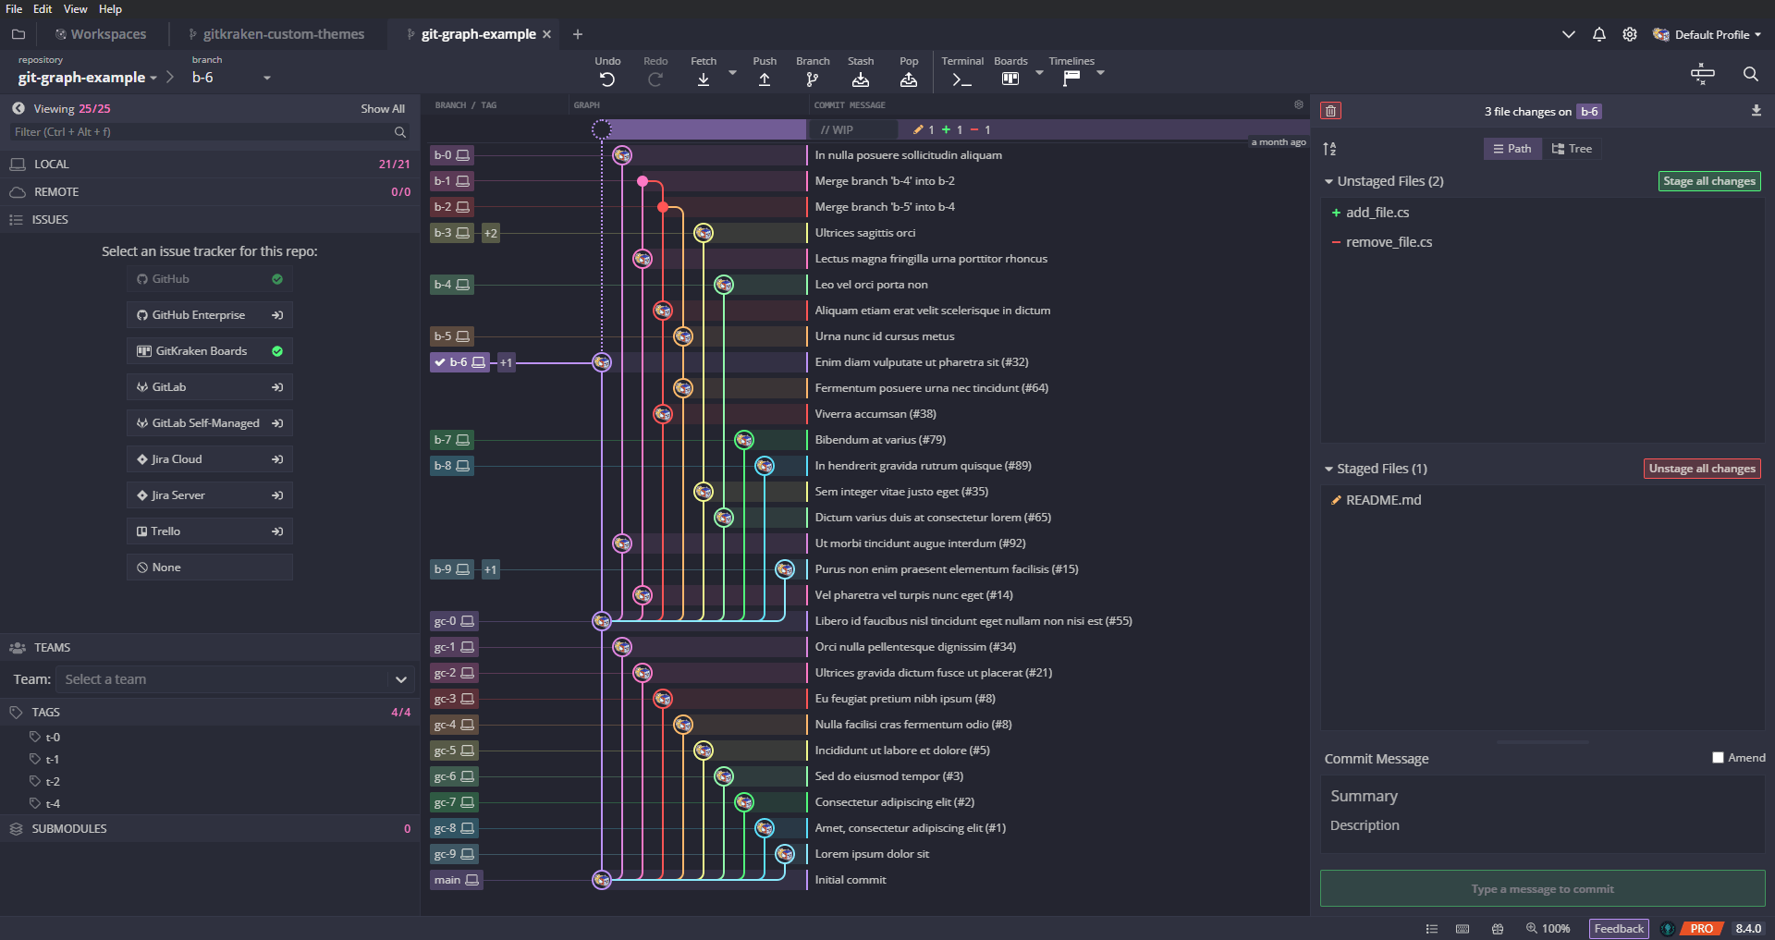Open the File menu
The width and height of the screenshot is (1775, 940).
pos(13,8)
